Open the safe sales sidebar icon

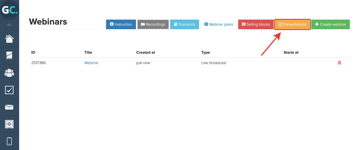pyautogui.click(x=9, y=124)
